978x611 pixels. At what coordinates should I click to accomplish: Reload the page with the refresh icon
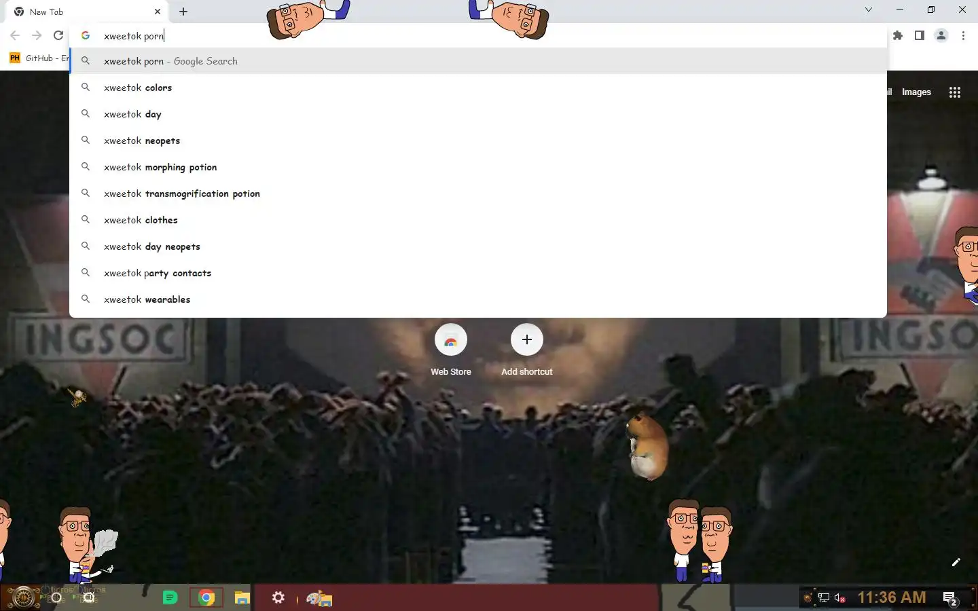pyautogui.click(x=58, y=35)
